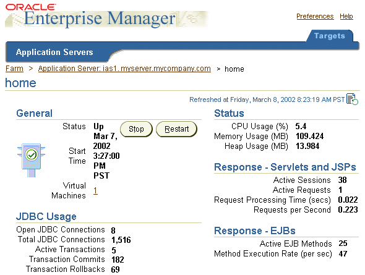Click the Restart button
This screenshot has height=275, width=365.
tap(176, 129)
